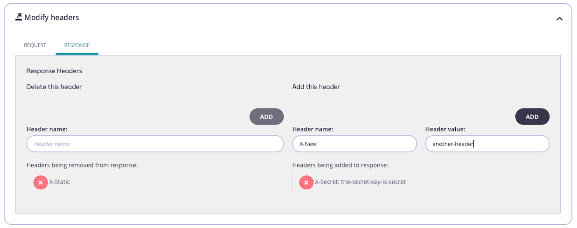Image resolution: width=577 pixels, height=228 pixels.
Task: Click the X-Static header text
Action: pyautogui.click(x=60, y=182)
